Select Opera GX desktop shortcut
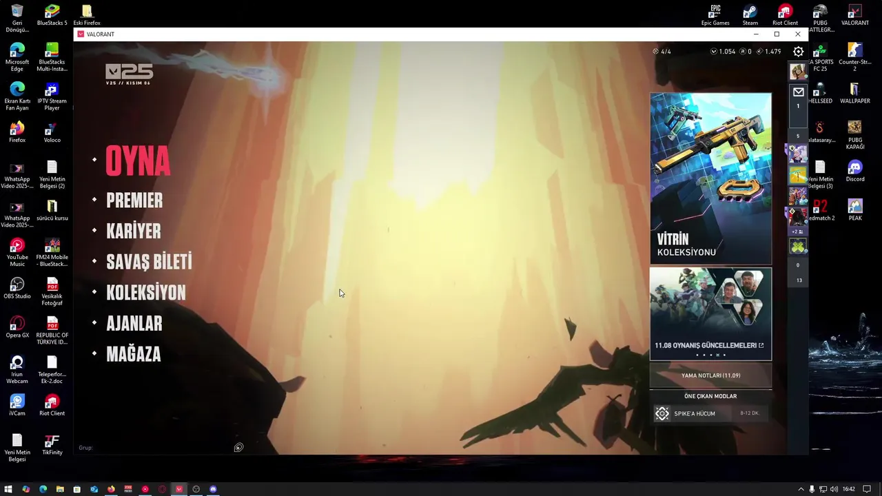This screenshot has width=882, height=496. click(17, 327)
